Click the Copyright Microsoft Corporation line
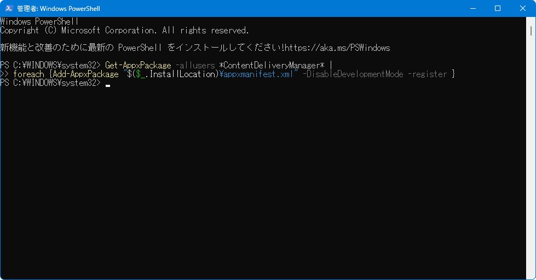The height and width of the screenshot is (280, 536). point(124,30)
